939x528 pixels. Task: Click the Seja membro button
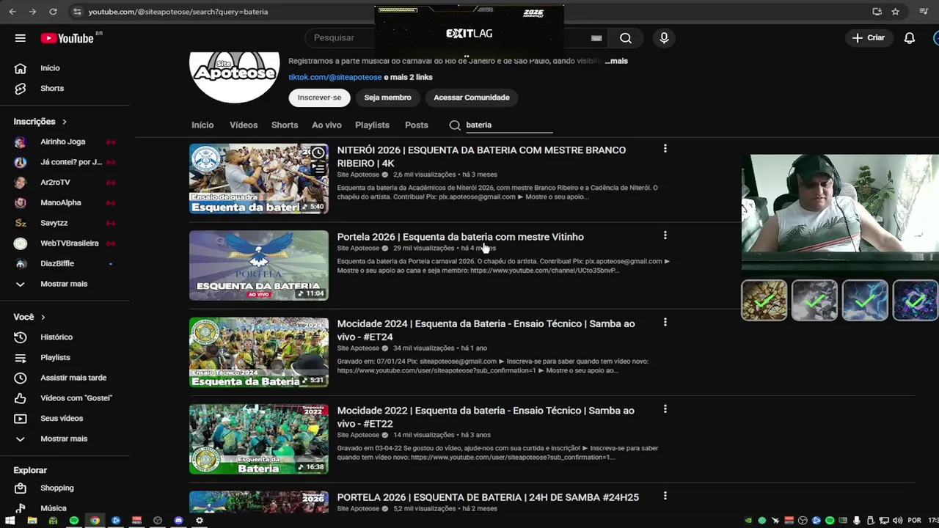pos(387,98)
